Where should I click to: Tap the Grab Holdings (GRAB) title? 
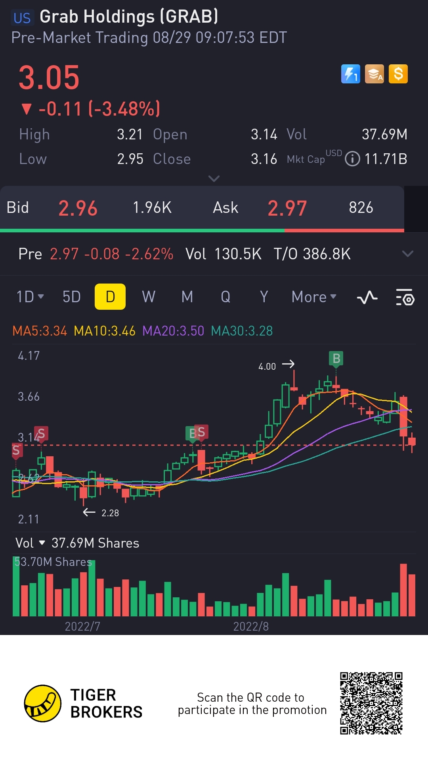[x=129, y=17]
